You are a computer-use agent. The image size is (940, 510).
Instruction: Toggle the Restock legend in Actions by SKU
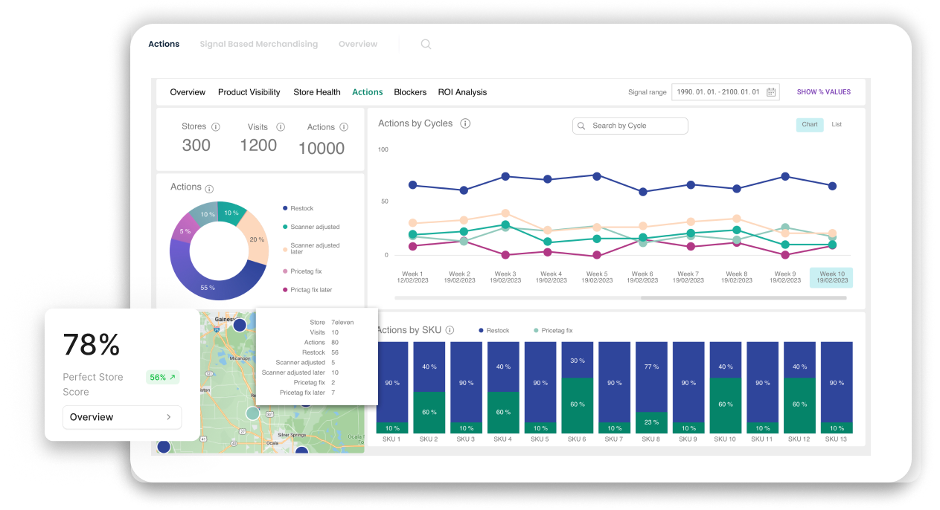click(495, 330)
